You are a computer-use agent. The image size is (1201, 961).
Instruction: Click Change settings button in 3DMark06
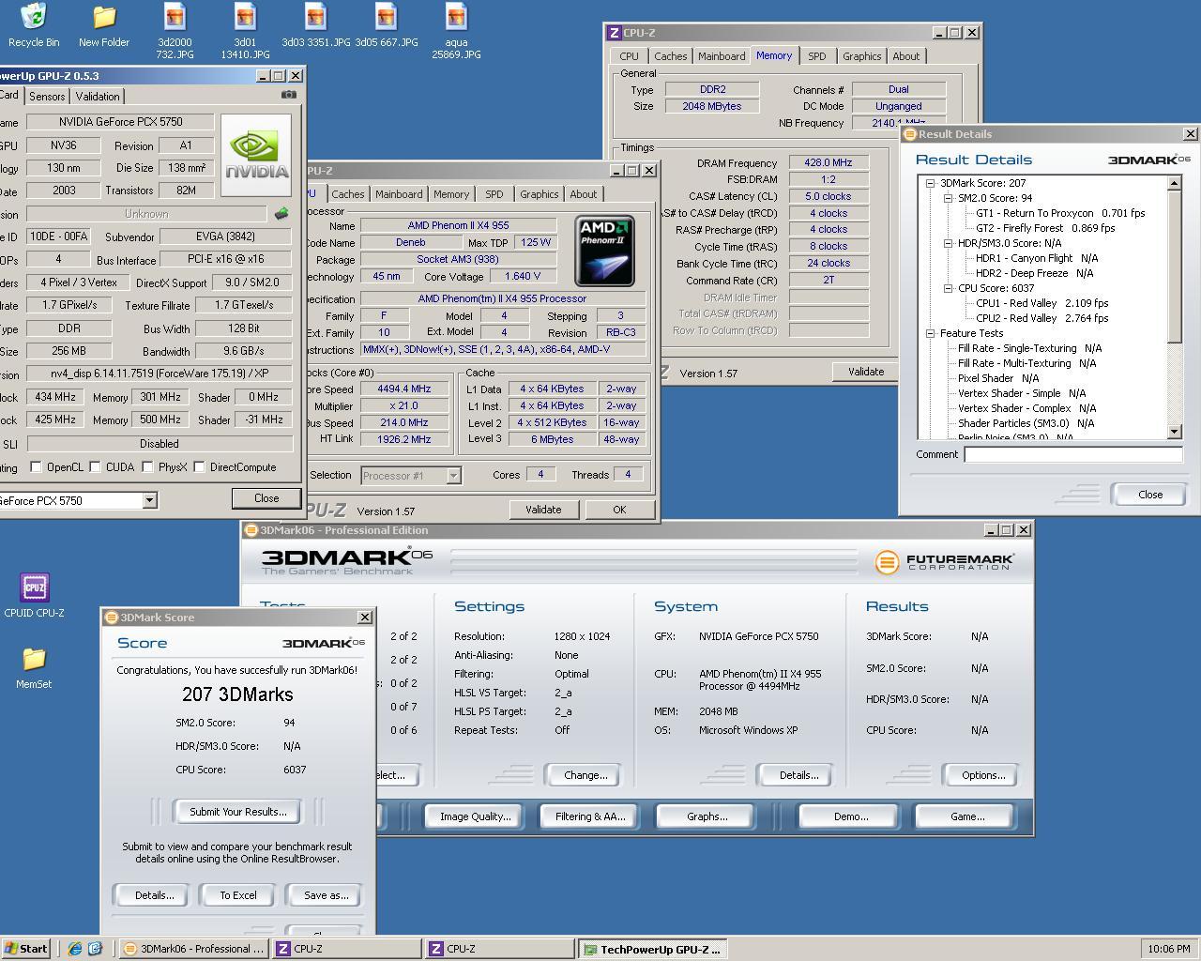pos(585,775)
